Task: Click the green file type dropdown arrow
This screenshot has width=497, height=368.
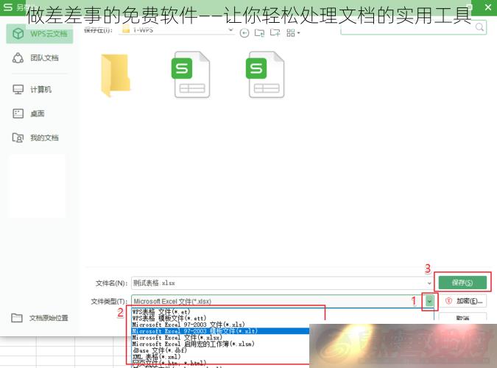Action: (429, 301)
